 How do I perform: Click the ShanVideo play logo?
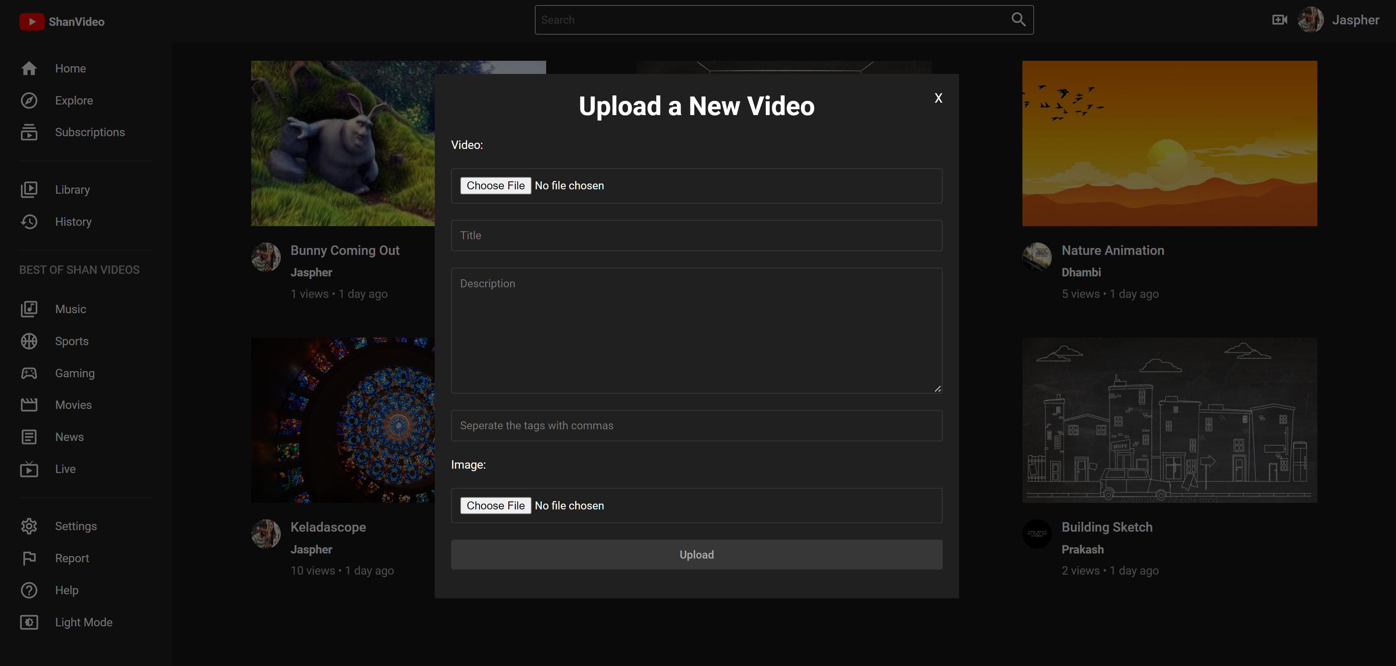32,22
